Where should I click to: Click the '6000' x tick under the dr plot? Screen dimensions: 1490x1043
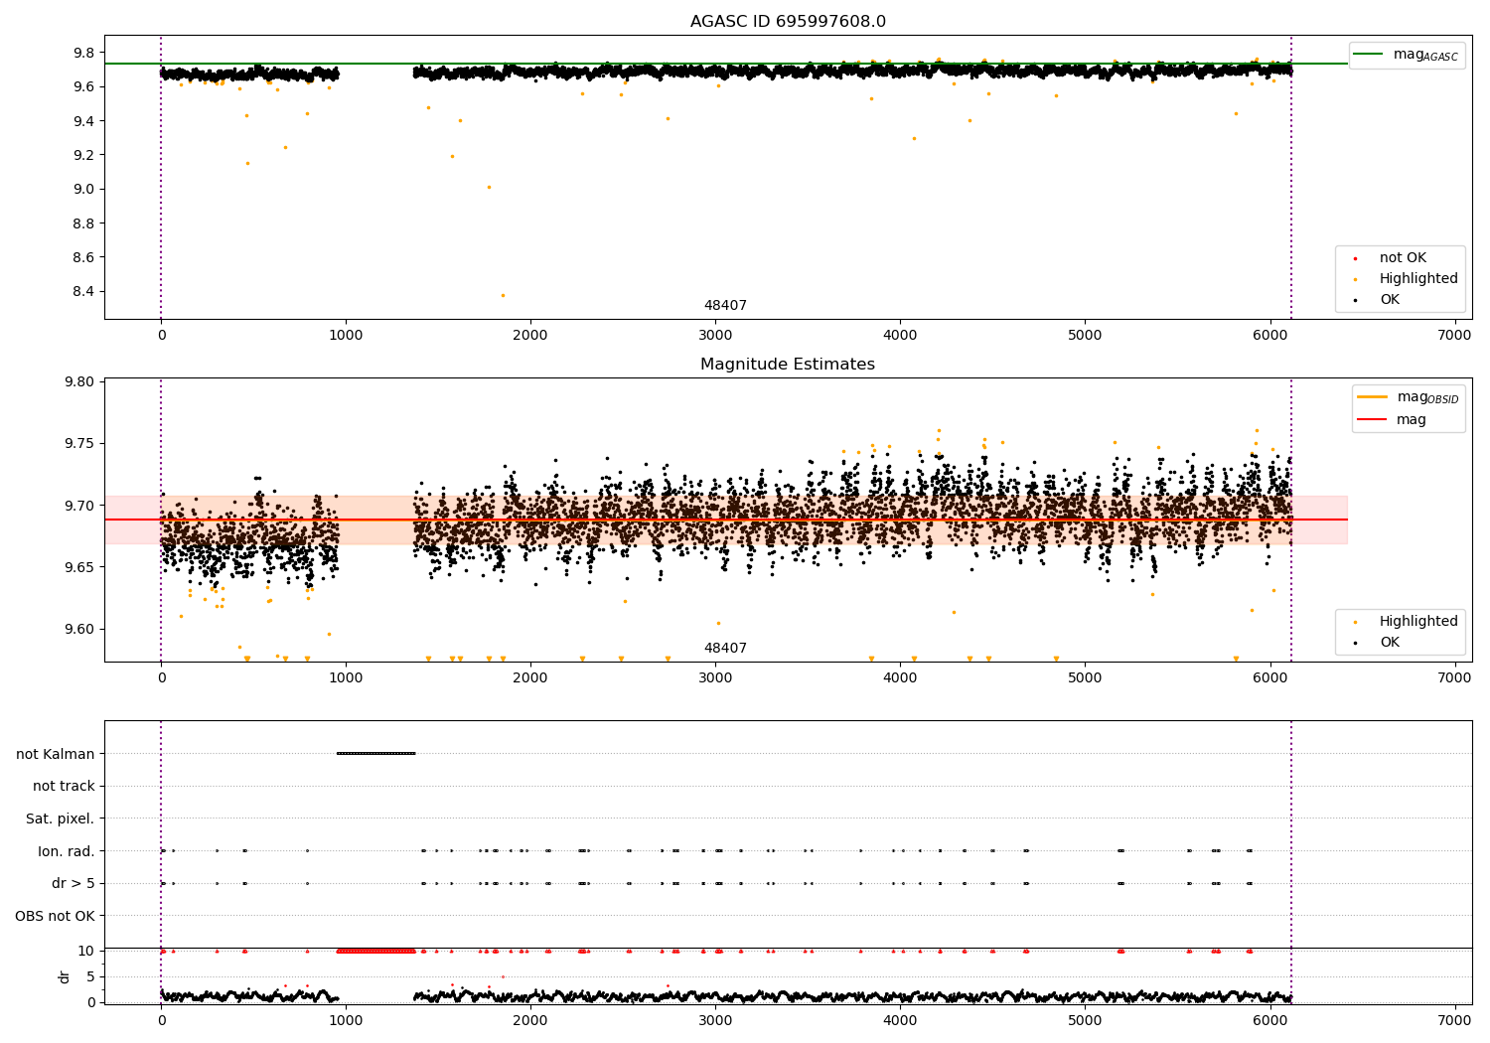[x=1269, y=1020]
